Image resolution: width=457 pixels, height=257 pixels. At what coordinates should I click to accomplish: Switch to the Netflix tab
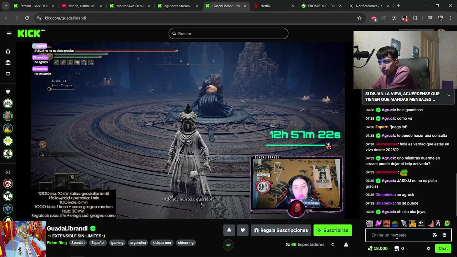(x=273, y=6)
